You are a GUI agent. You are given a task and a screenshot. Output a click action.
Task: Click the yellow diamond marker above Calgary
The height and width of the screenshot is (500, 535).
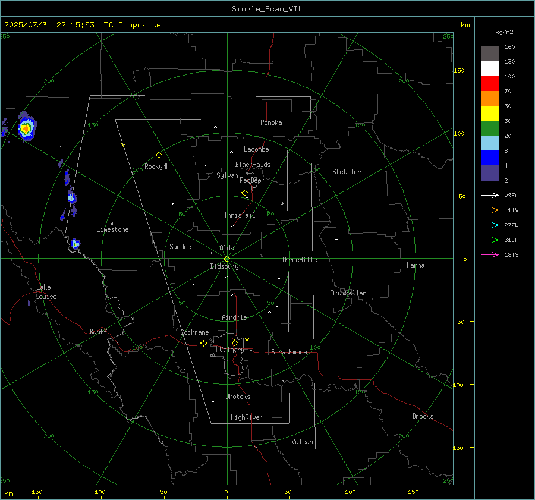pos(235,342)
